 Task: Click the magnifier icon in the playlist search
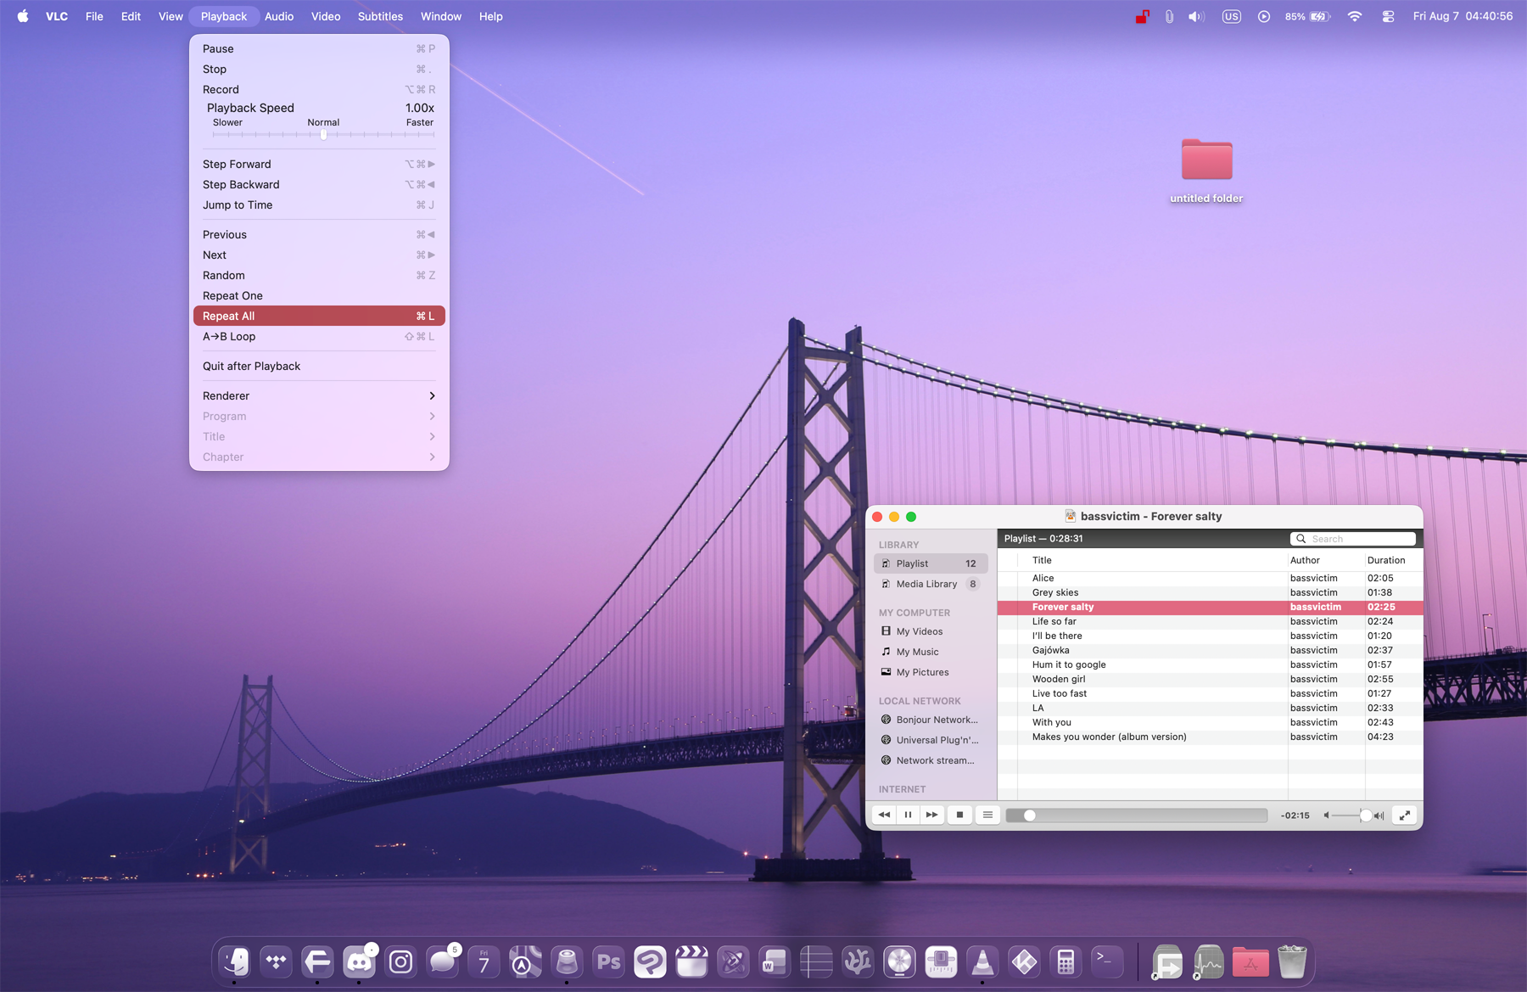[1300, 539]
